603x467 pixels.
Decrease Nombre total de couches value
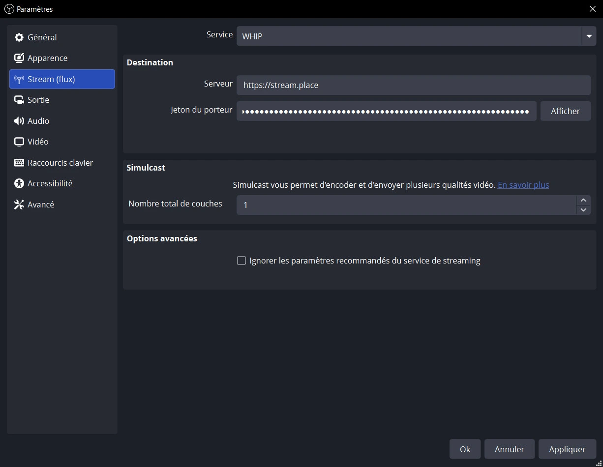pyautogui.click(x=583, y=210)
